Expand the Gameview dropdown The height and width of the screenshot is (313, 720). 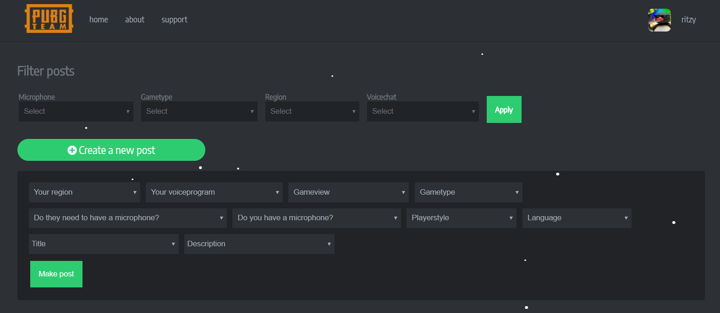point(348,192)
